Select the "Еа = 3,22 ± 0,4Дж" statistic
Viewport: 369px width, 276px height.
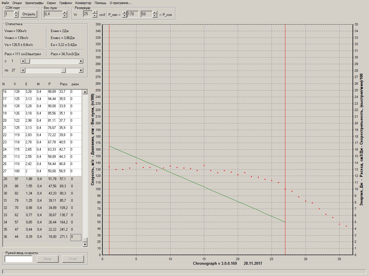pos(64,45)
